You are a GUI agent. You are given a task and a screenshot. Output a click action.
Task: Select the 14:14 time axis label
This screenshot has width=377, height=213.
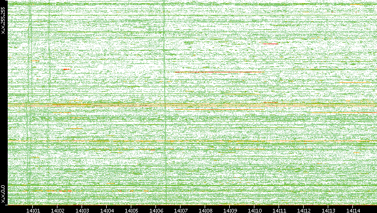(353, 210)
